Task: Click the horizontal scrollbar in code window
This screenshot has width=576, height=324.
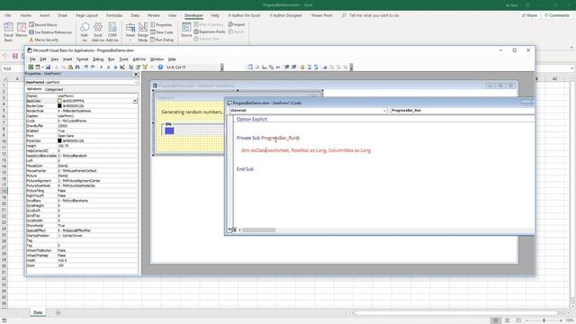Action: coord(258,230)
